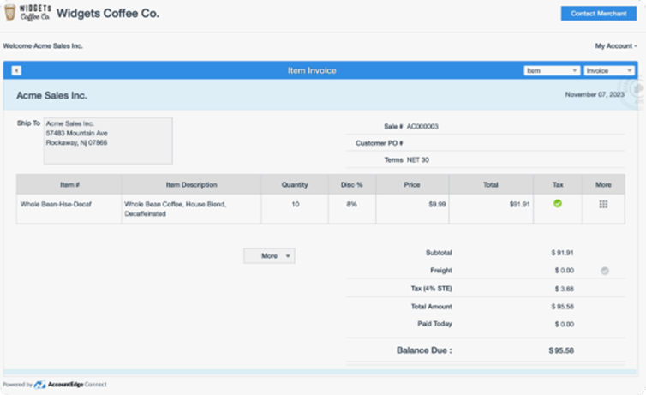Click the AccountEdge Connect logo in footer

click(x=40, y=385)
